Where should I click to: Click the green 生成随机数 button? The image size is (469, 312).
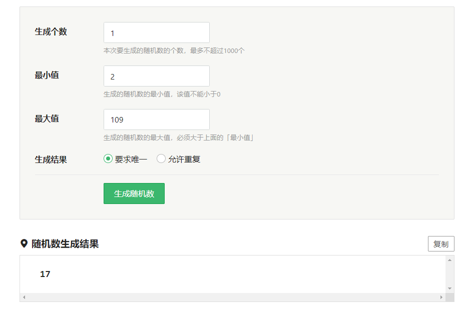coord(134,193)
